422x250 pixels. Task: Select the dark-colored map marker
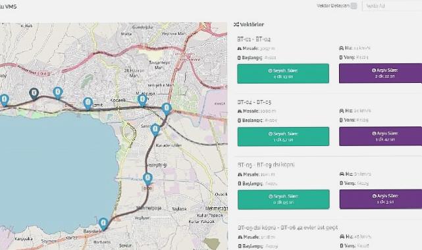(34, 94)
